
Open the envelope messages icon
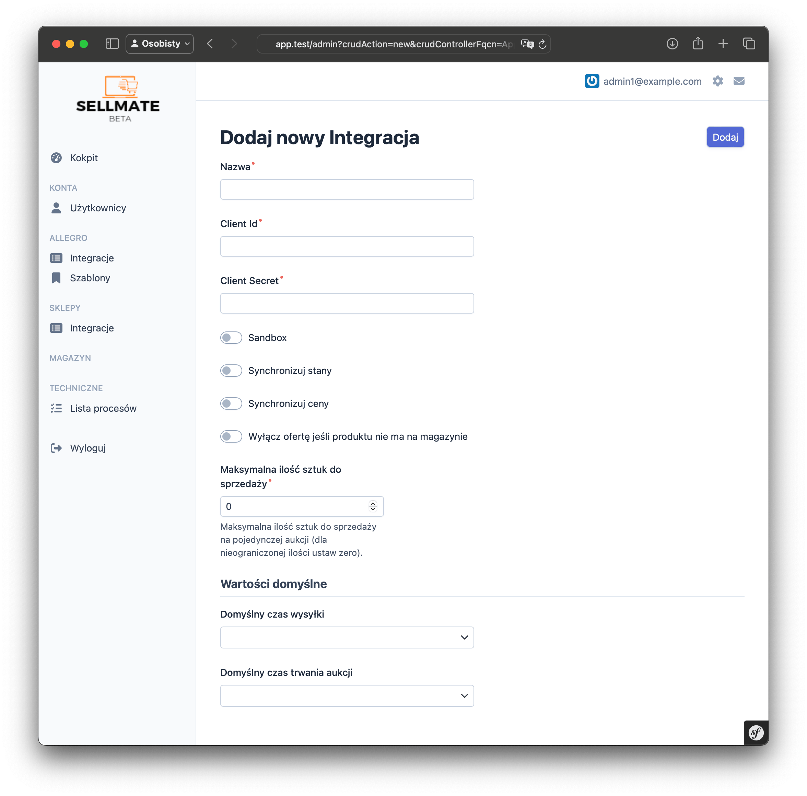[739, 81]
